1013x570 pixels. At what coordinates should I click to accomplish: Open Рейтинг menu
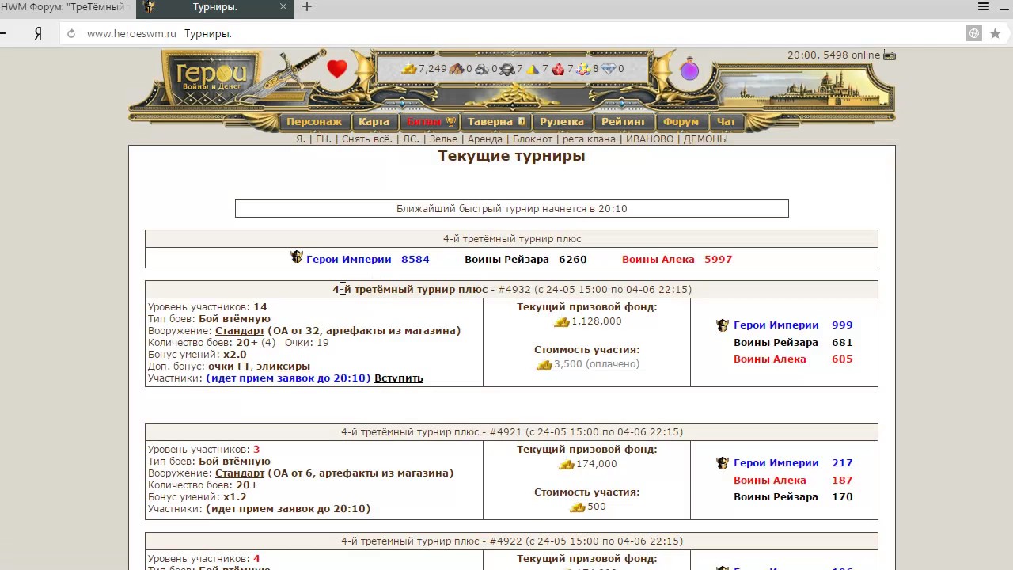click(x=624, y=122)
